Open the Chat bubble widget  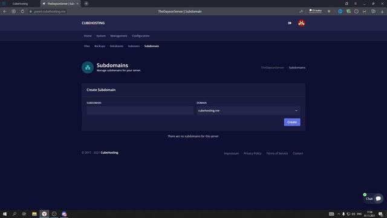point(373,199)
